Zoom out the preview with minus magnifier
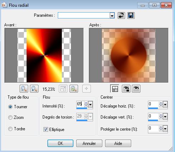 click(x=24, y=89)
